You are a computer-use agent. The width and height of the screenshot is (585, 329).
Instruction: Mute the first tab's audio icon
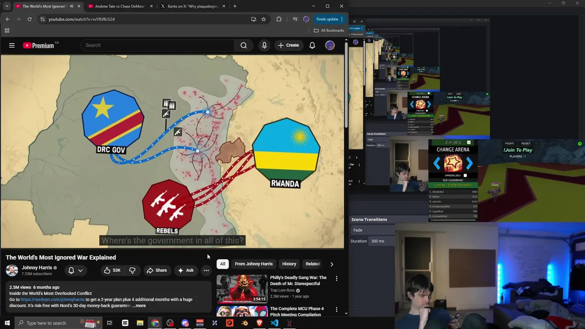71,6
